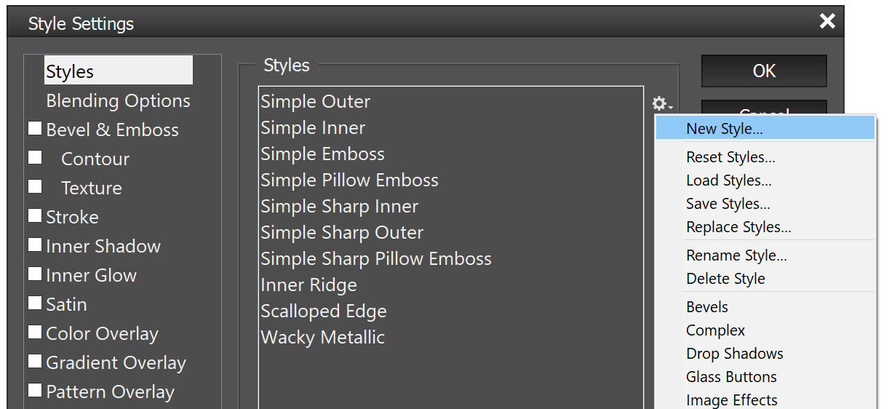Enable the Stroke effect checkbox
The image size is (889, 409).
coord(35,215)
